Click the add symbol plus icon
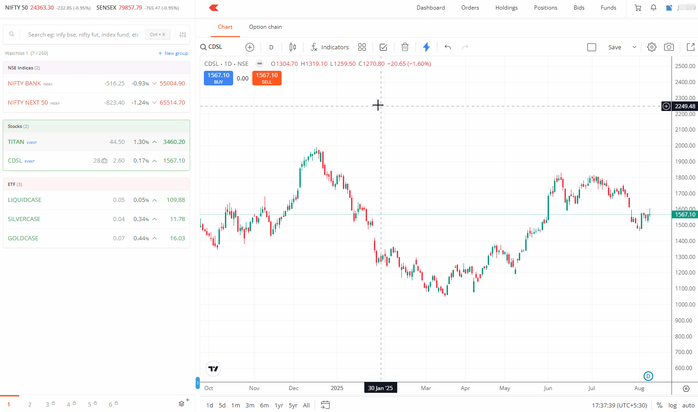698x412 pixels. click(250, 47)
